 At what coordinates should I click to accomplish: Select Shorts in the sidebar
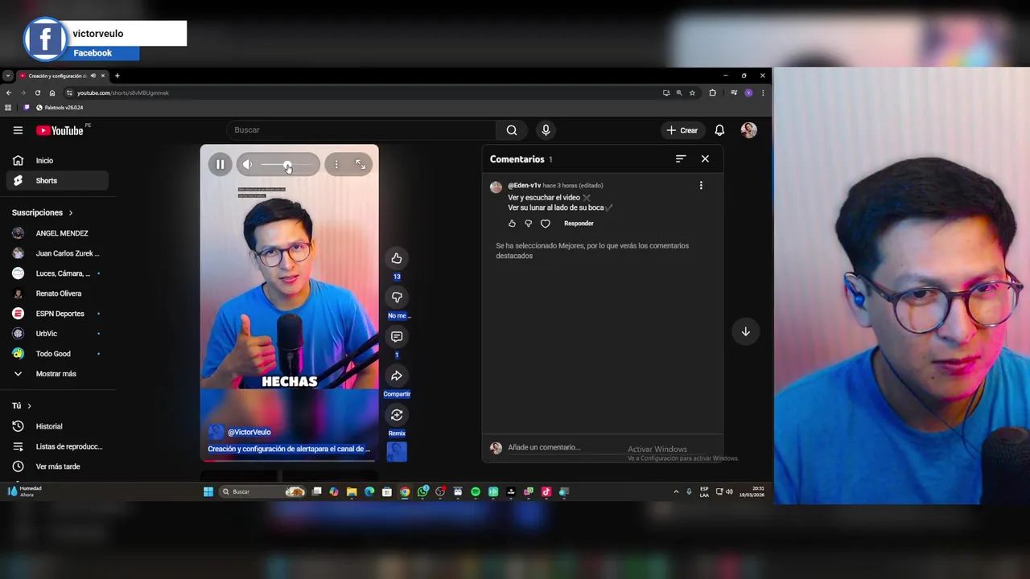[56, 181]
